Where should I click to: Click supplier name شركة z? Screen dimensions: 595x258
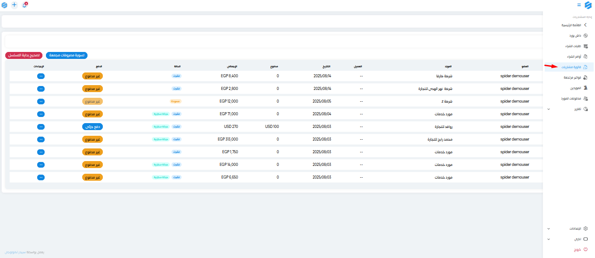446,101
